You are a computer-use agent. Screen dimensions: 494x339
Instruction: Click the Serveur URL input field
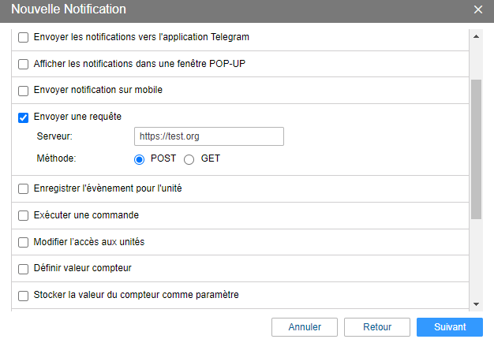(x=208, y=136)
